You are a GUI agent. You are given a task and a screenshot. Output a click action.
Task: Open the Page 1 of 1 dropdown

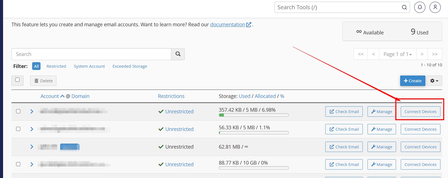[x=397, y=54]
